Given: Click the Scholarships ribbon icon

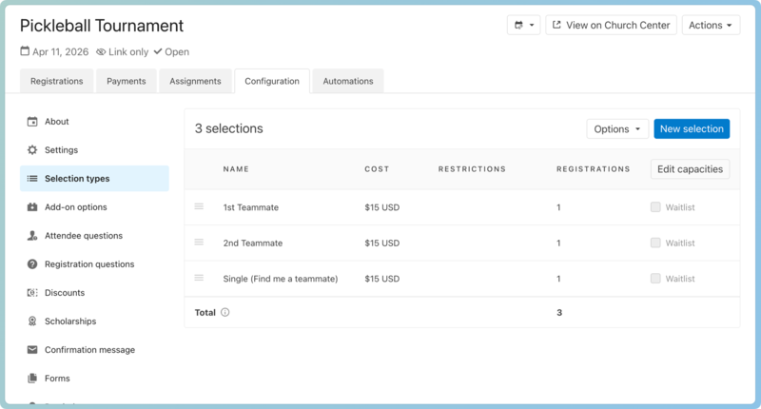Looking at the screenshot, I should [x=32, y=321].
